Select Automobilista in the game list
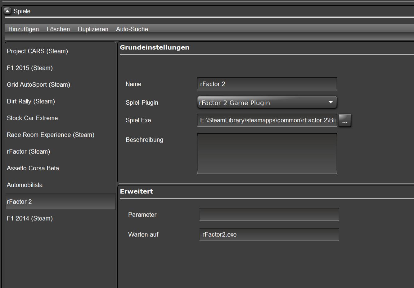This screenshot has width=414, height=288. coord(61,185)
